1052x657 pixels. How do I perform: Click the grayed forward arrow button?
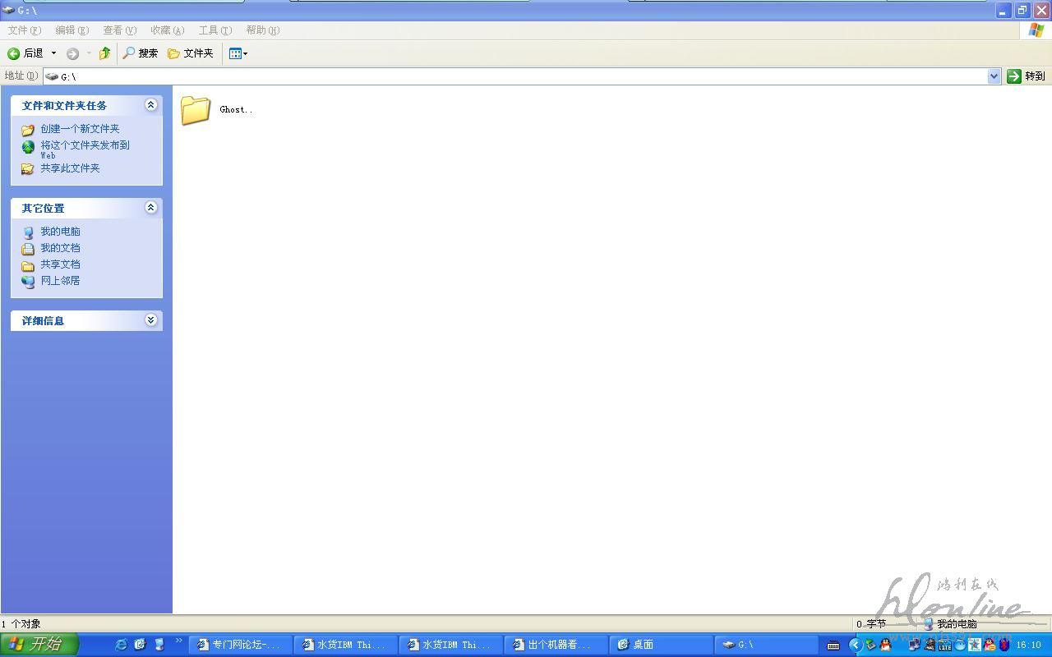[72, 53]
